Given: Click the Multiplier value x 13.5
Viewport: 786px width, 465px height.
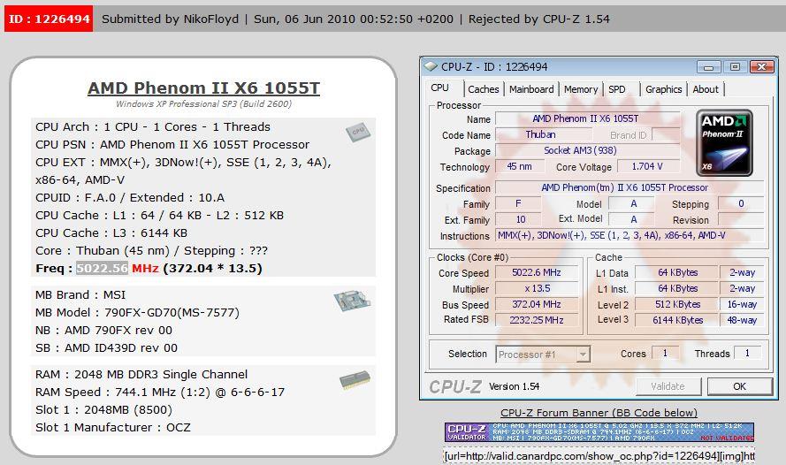Looking at the screenshot, I should 537,288.
